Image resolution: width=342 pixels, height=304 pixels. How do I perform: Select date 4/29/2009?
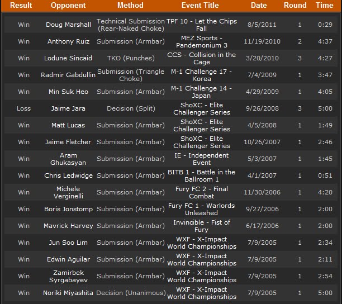tap(262, 92)
